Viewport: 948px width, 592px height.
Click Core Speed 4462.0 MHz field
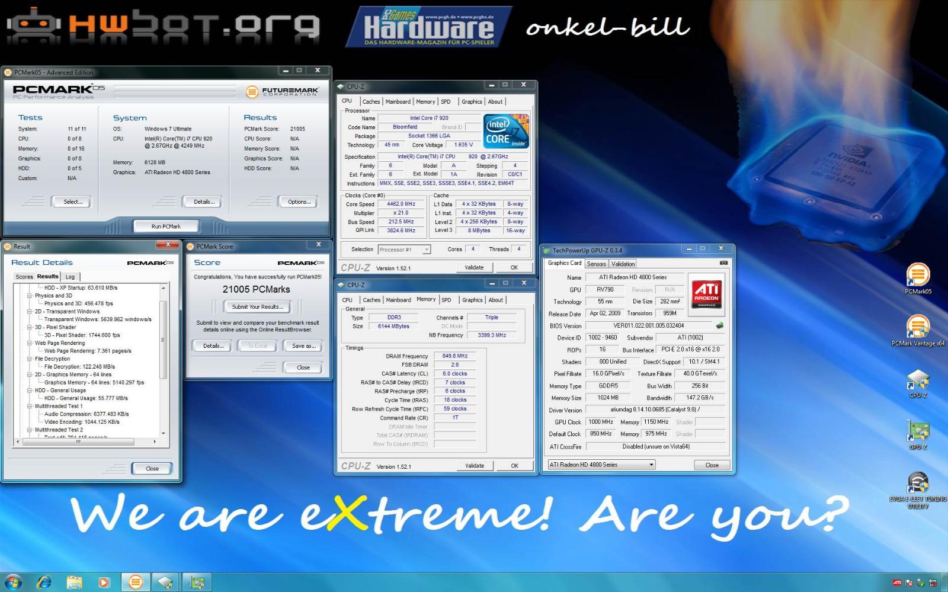click(x=401, y=204)
